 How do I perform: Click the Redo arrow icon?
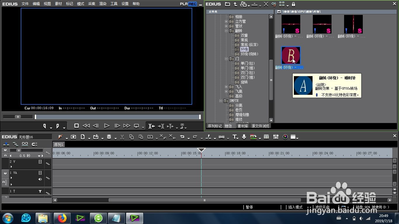click(x=195, y=137)
